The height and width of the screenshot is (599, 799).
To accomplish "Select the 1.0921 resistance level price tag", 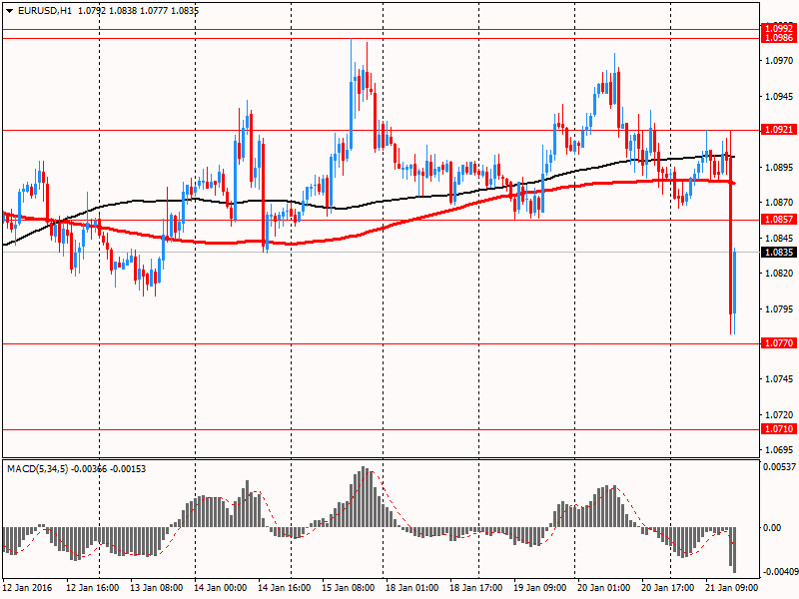I will 778,130.
